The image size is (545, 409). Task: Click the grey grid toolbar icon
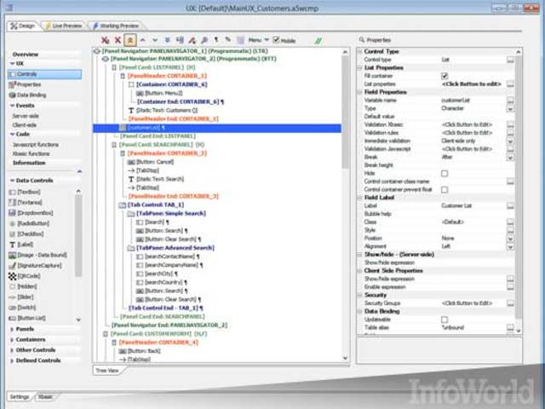[240, 40]
